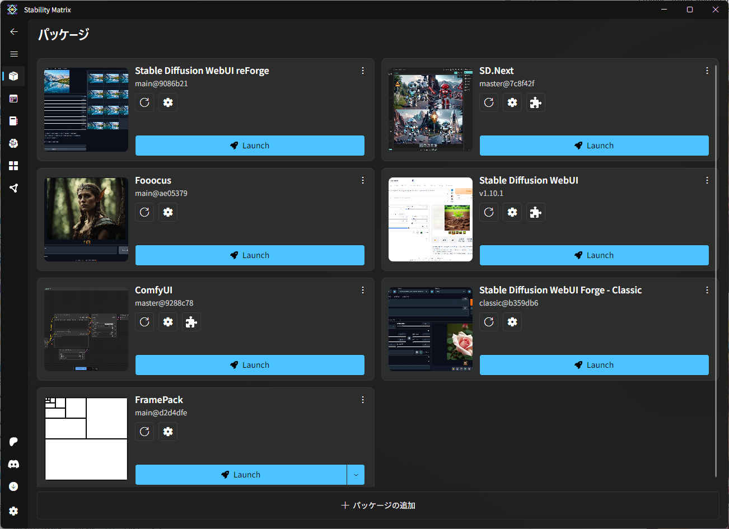This screenshot has width=729, height=529.
Task: Launch the ComfyUI package
Action: coord(250,365)
